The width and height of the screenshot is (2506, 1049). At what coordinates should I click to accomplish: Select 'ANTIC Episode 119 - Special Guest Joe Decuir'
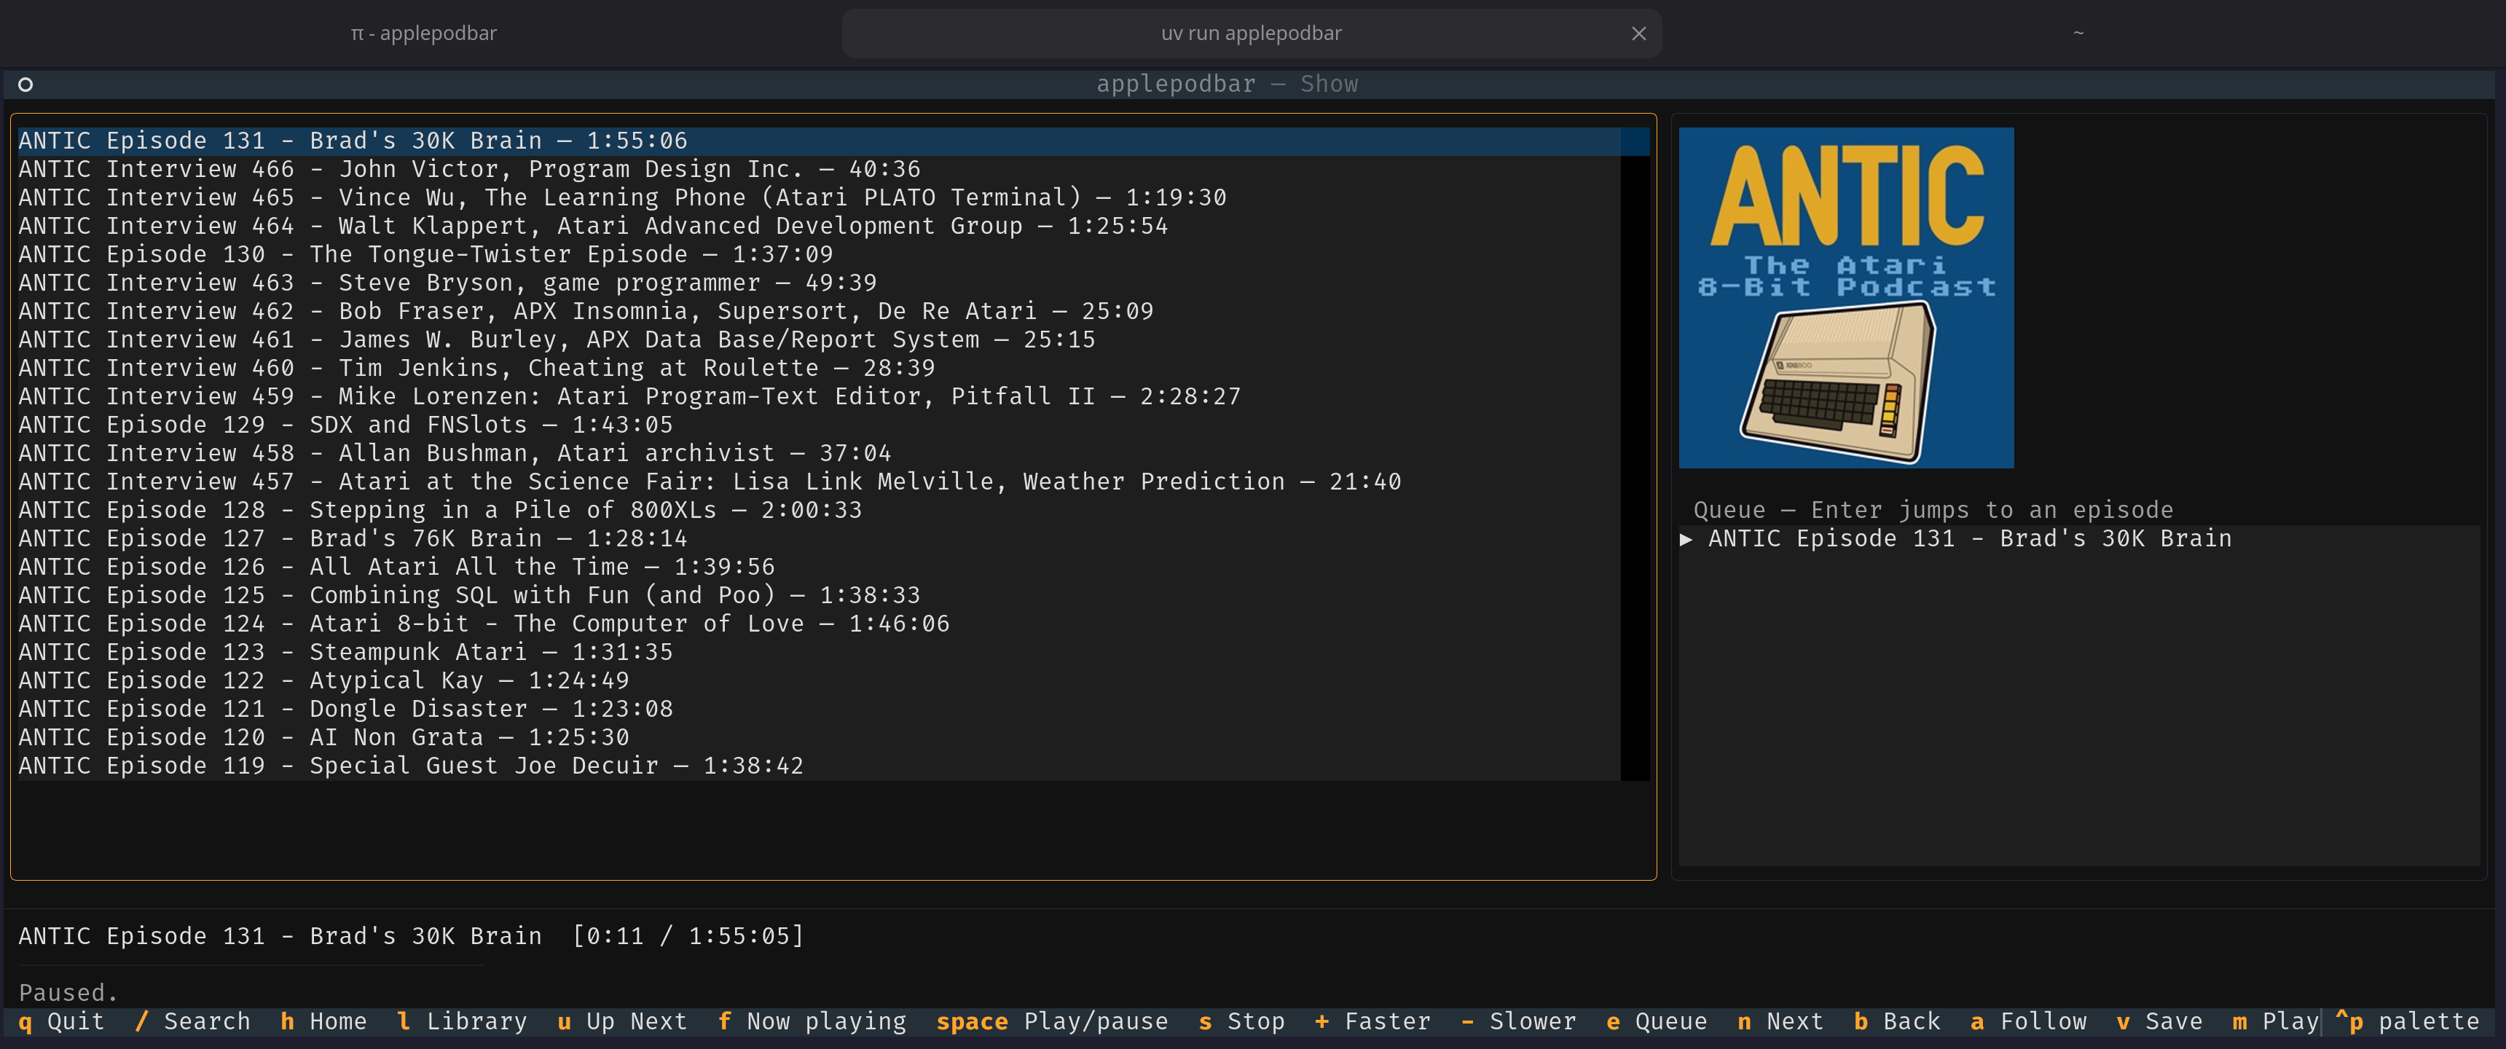pyautogui.click(x=819, y=766)
